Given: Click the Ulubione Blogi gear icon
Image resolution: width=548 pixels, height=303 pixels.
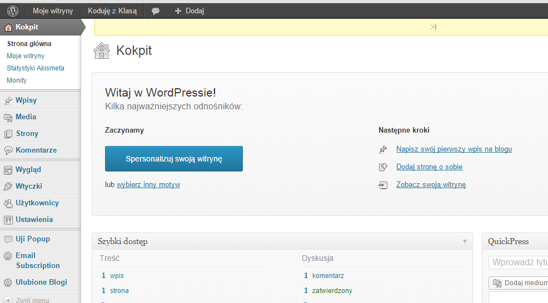Looking at the screenshot, I should (x=8, y=282).
